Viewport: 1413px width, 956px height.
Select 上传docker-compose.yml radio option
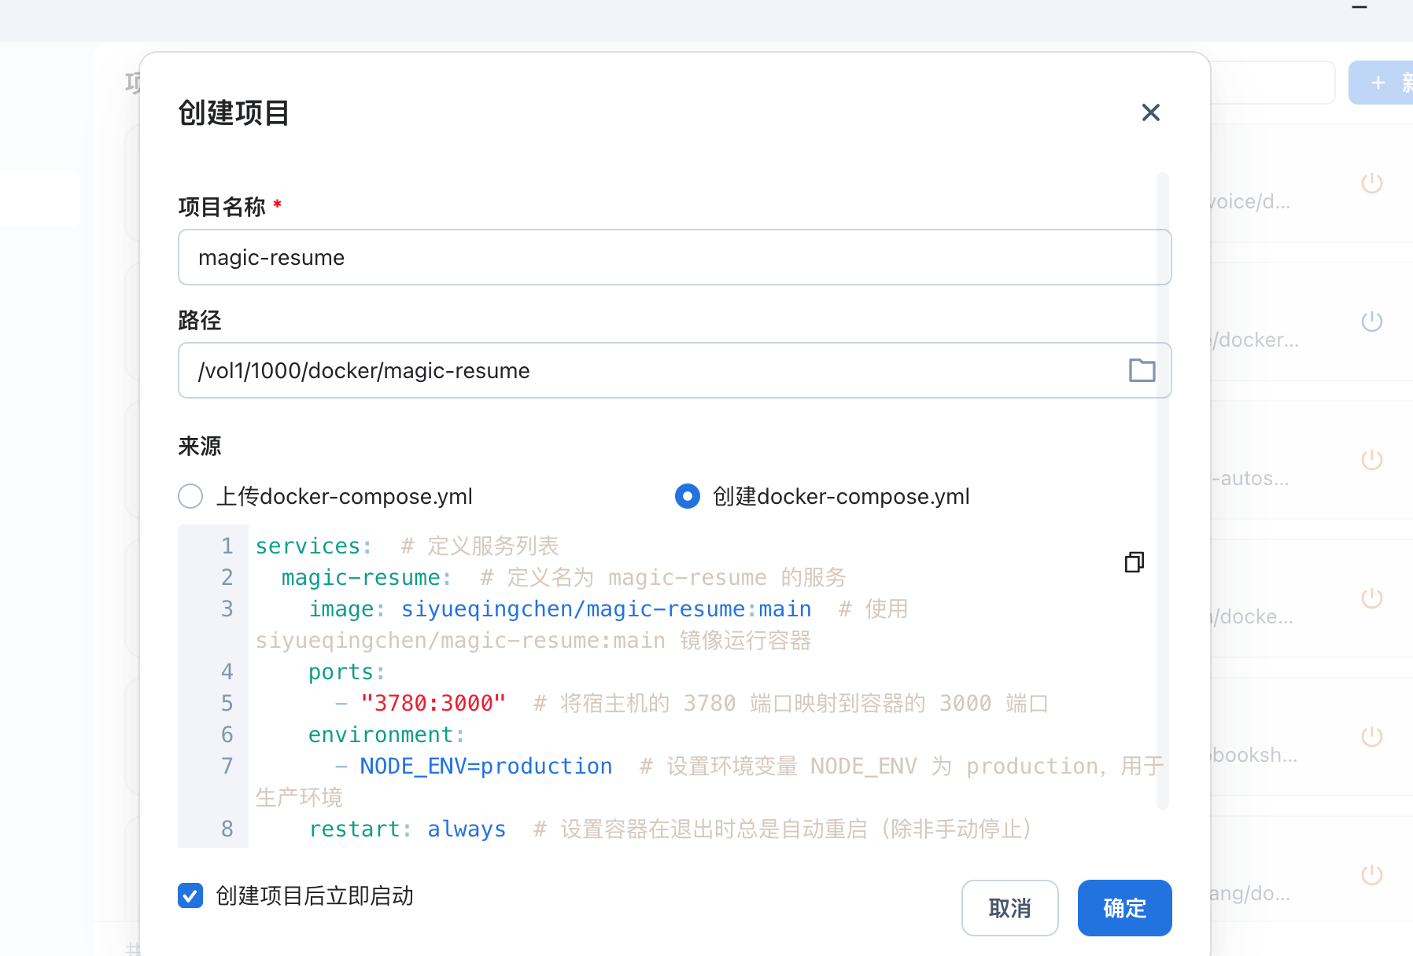pos(190,496)
